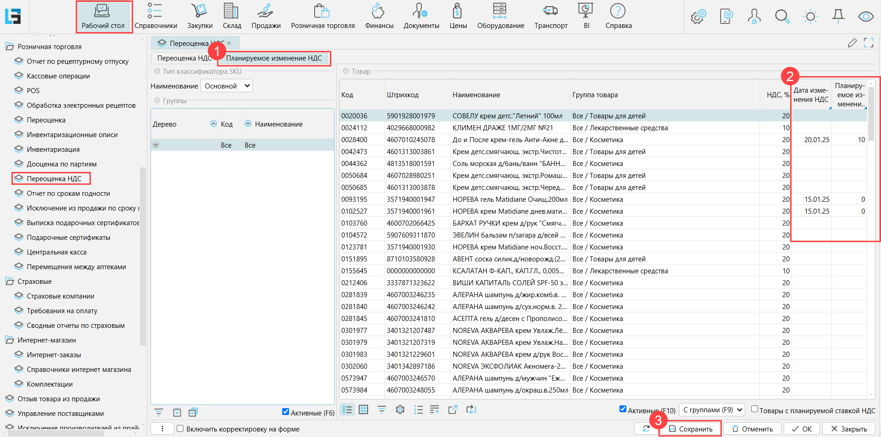Click the 'Сохранить' button
The image size is (881, 437).
tap(691, 429)
